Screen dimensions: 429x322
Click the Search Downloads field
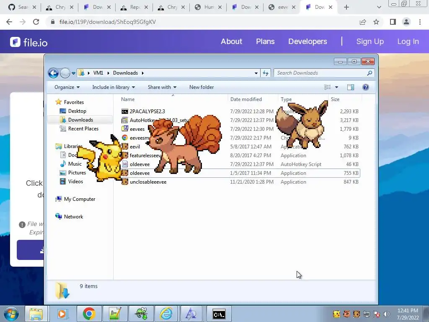coord(324,73)
